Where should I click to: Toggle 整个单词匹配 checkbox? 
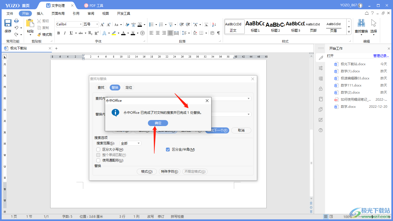coord(98,155)
